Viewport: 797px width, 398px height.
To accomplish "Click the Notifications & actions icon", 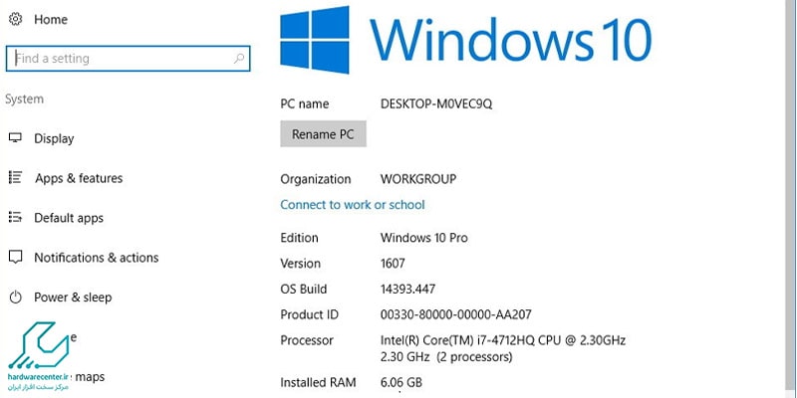I will click(x=16, y=258).
